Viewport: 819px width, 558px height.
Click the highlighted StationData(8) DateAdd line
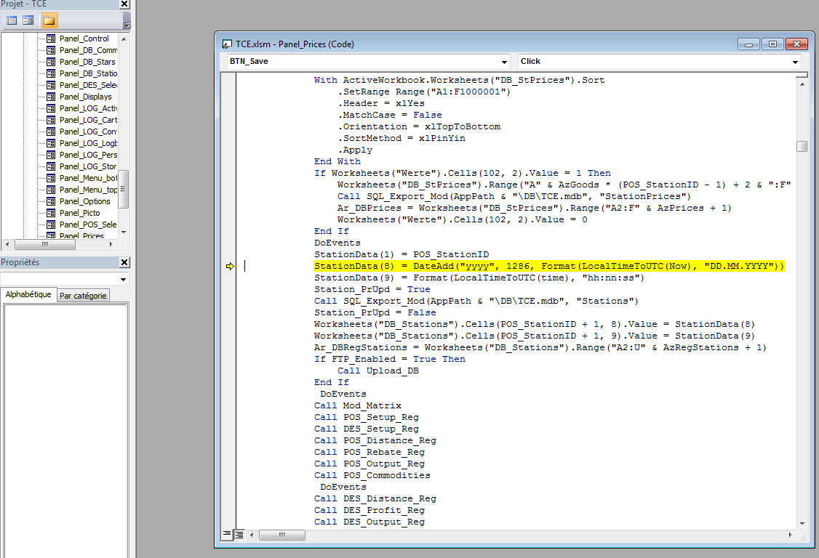[x=549, y=266]
